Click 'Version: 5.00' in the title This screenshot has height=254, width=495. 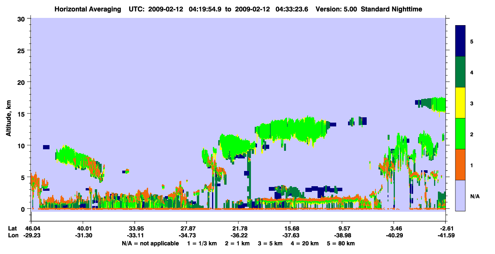point(337,9)
